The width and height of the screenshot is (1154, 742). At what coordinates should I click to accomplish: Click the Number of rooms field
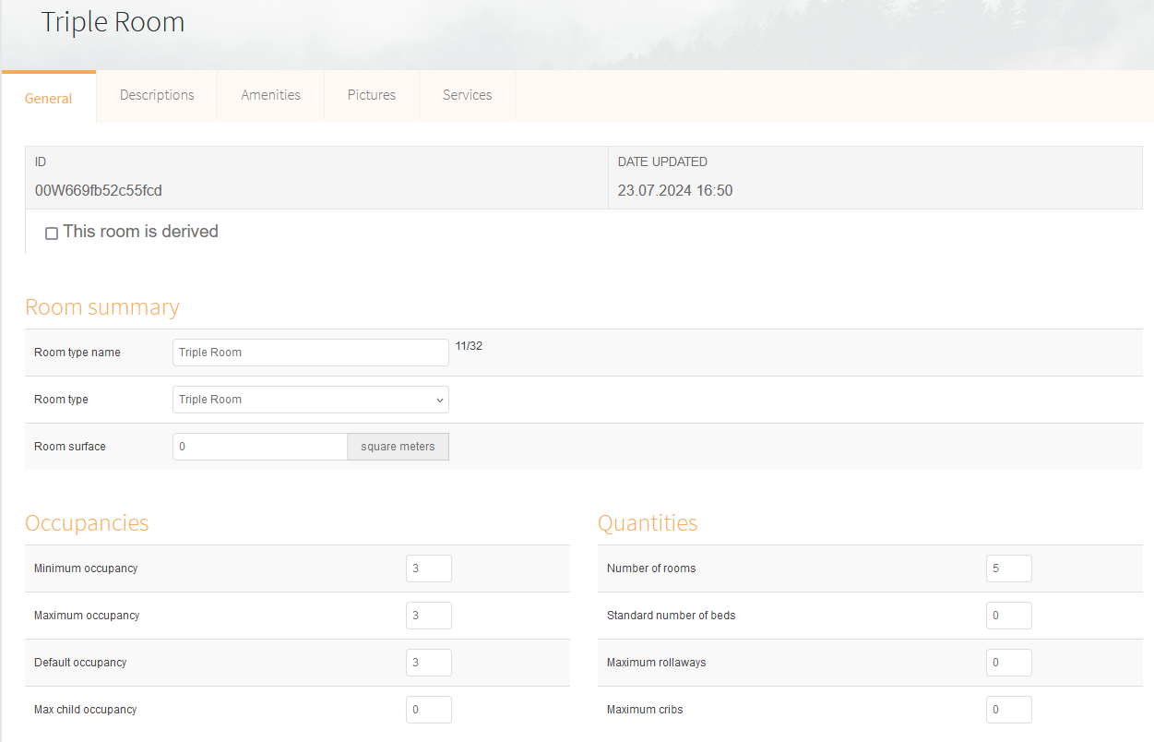[x=1008, y=568]
